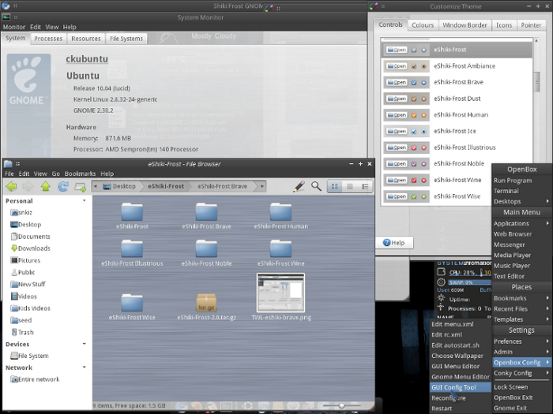Switch to list view in File Browser
The width and height of the screenshot is (553, 414).
pyautogui.click(x=350, y=186)
